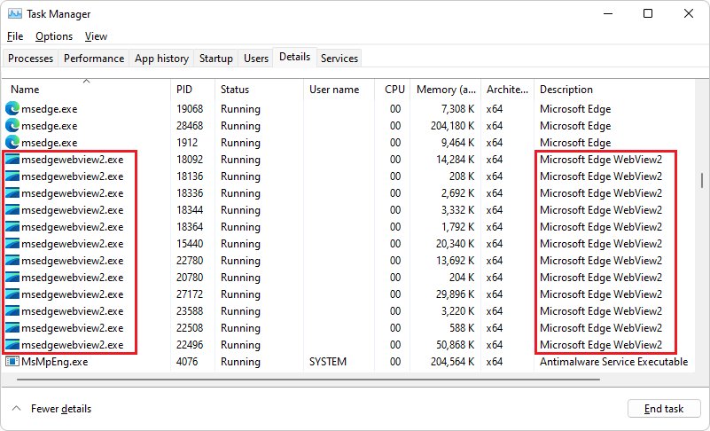Image resolution: width=710 pixels, height=431 pixels.
Task: Click the WebView2 icon for PID 22780
Action: [12, 261]
